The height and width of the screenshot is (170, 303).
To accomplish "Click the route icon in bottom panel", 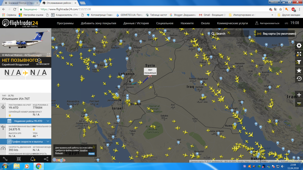I will point(5,159).
